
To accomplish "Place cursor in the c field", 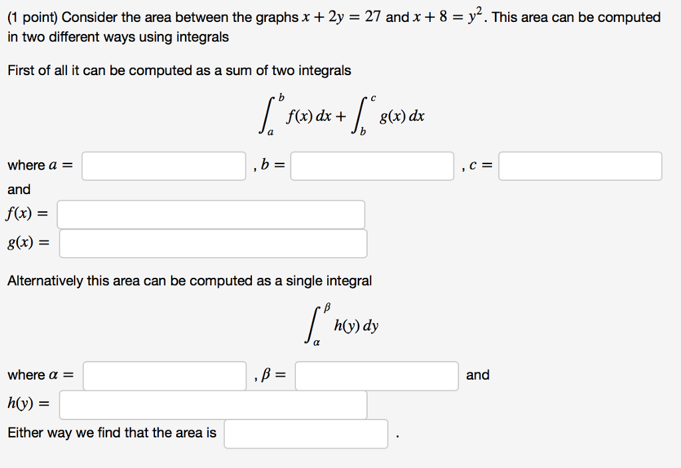I will 580,166.
